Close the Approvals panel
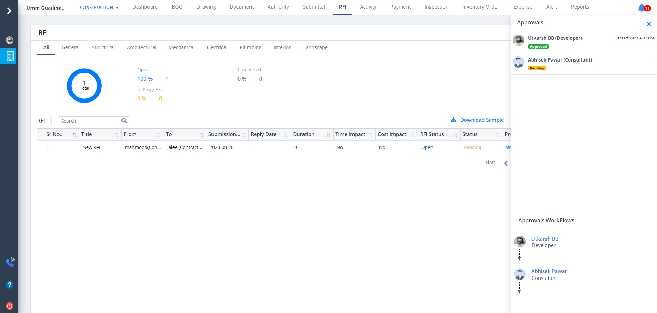The image size is (657, 313). [x=649, y=24]
